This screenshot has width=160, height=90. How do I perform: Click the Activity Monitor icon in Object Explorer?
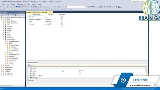click(x=17, y=15)
